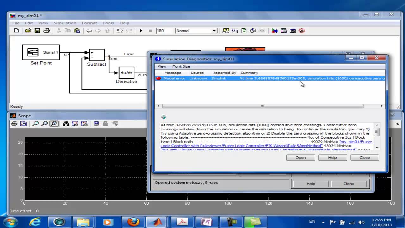Image resolution: width=405 pixels, height=228 pixels.
Task: Click Close button in Simulation Diagnostics dialog
Action: pyautogui.click(x=364, y=157)
